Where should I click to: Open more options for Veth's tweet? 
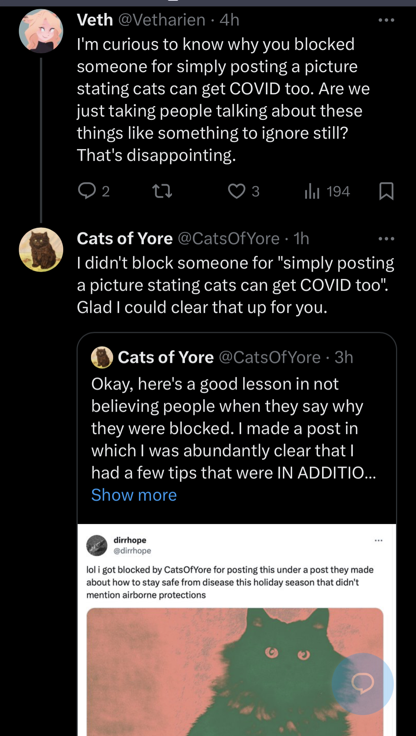tap(386, 20)
